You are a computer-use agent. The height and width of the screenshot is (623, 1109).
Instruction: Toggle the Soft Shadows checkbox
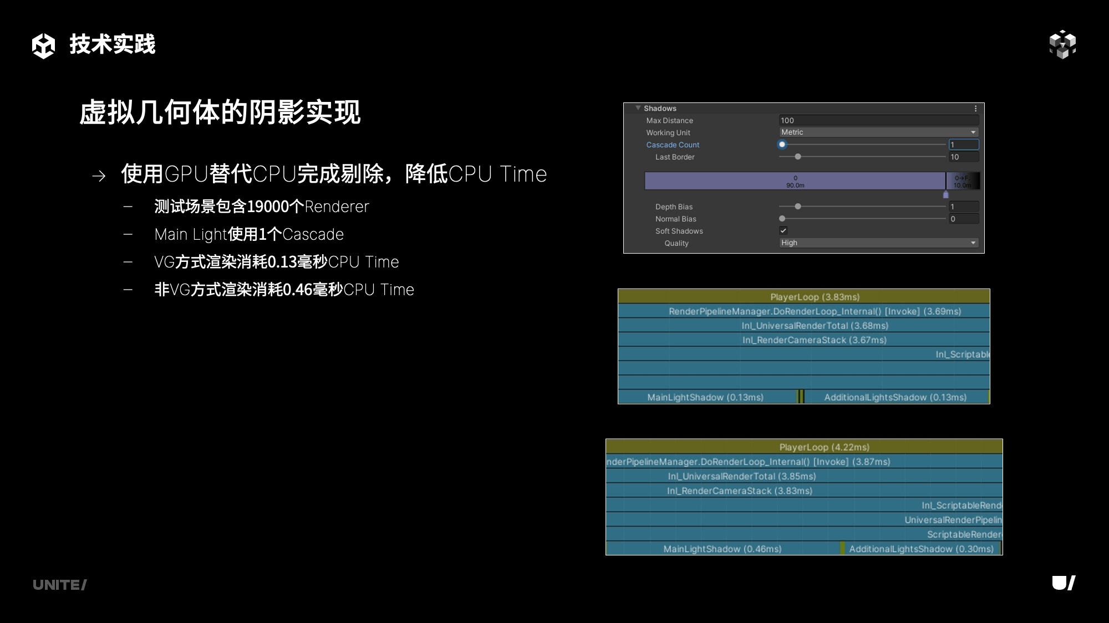click(783, 230)
